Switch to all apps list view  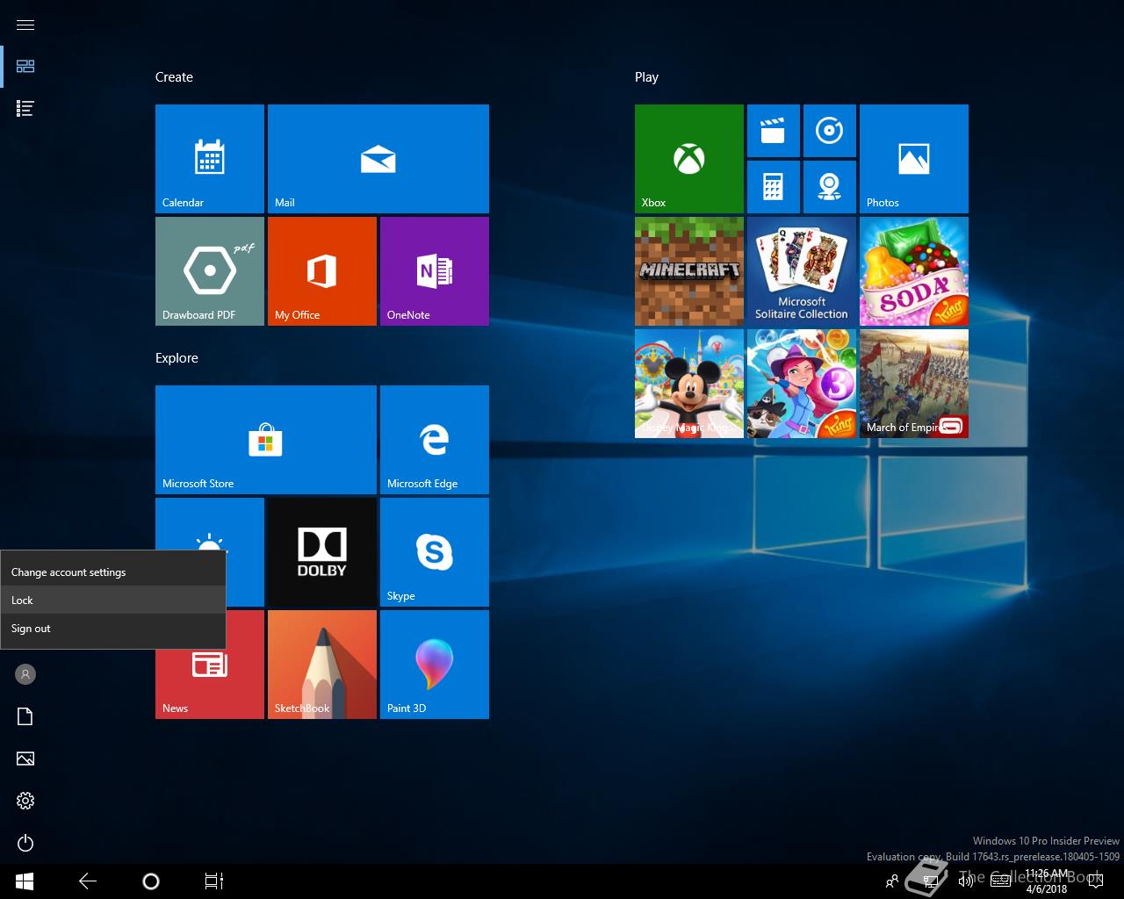(x=25, y=109)
